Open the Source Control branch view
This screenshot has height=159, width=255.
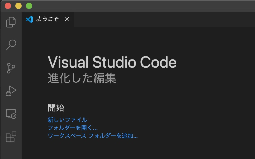click(x=11, y=68)
